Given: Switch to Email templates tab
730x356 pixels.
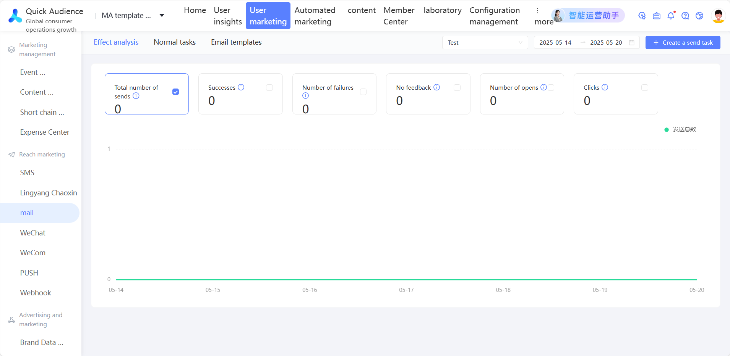Looking at the screenshot, I should [x=236, y=42].
